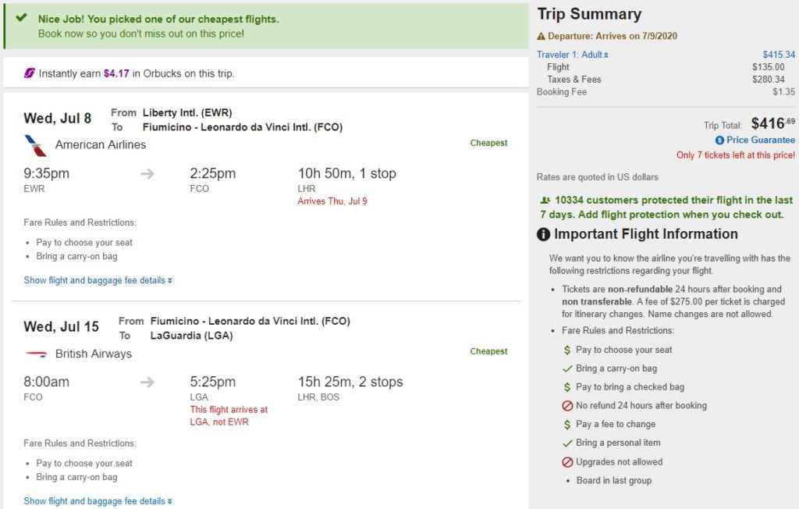The width and height of the screenshot is (799, 509).
Task: Expand first flight's baggage fee details
Action: coord(98,280)
